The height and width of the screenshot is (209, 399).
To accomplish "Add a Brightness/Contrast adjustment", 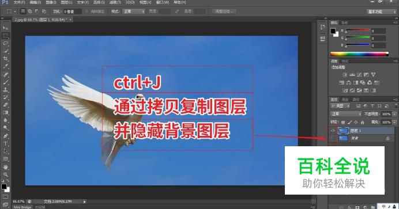I will (345, 75).
